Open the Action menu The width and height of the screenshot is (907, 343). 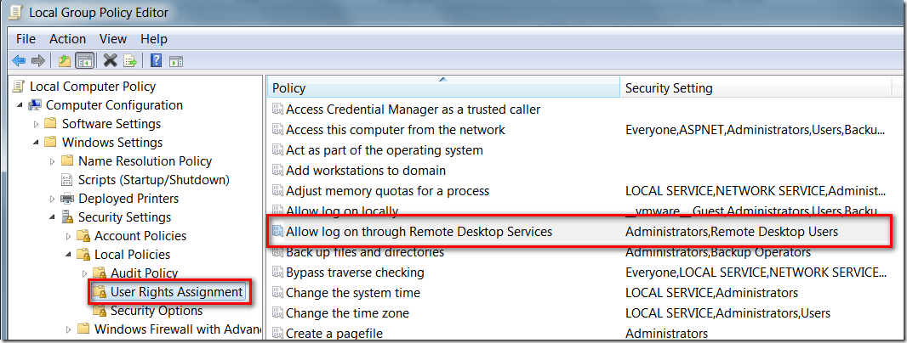(67, 39)
